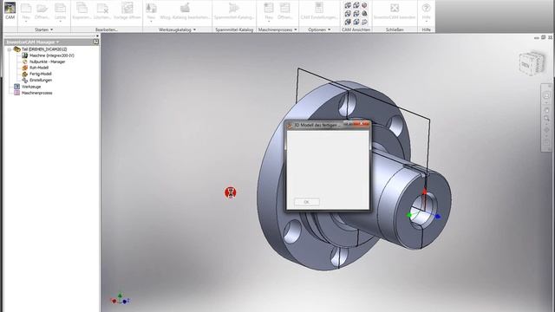Click the coordinate axis triad in viewport corner

[120, 299]
